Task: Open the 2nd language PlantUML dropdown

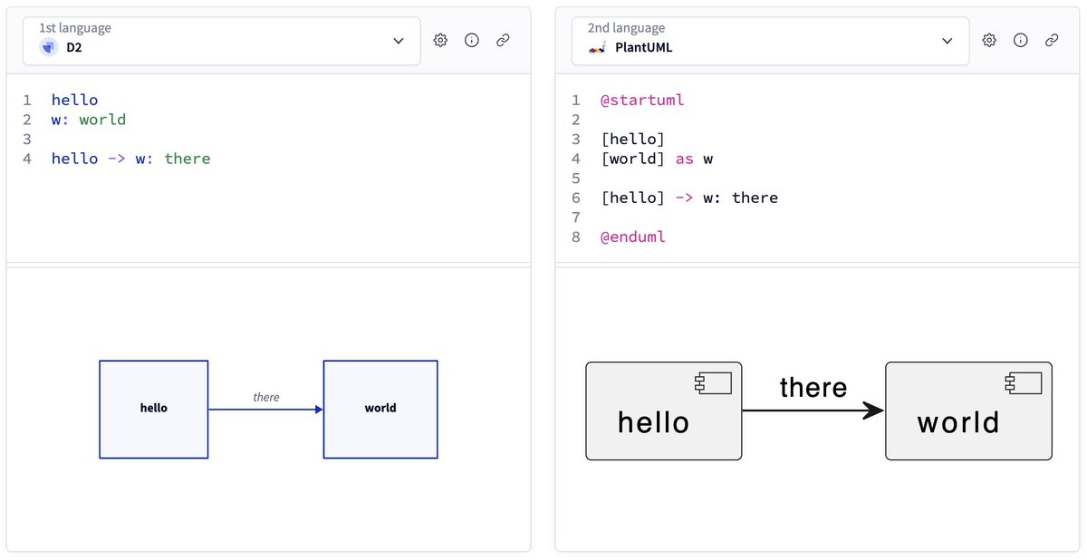Action: click(x=770, y=40)
